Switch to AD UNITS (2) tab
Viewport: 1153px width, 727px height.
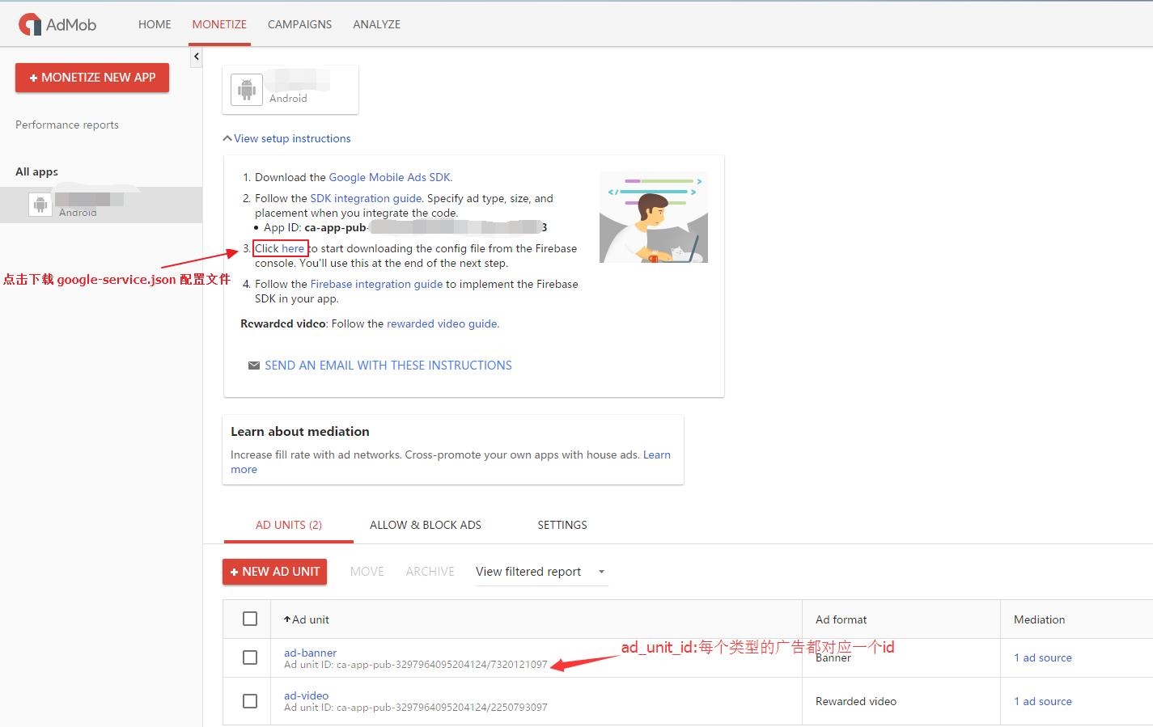tap(289, 525)
